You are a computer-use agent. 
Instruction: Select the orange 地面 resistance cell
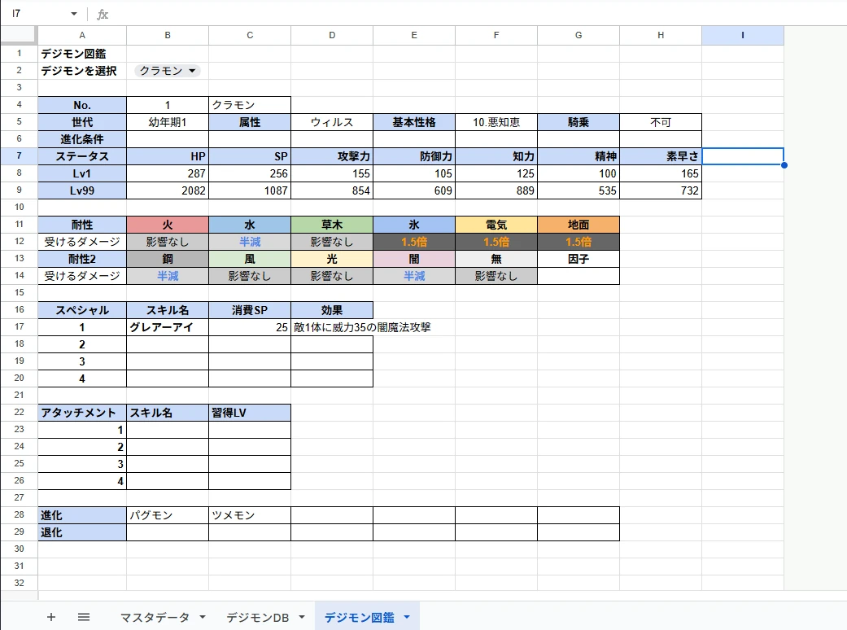click(578, 225)
